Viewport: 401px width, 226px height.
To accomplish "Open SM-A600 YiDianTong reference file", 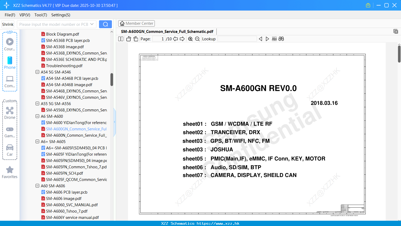I will (74, 122).
